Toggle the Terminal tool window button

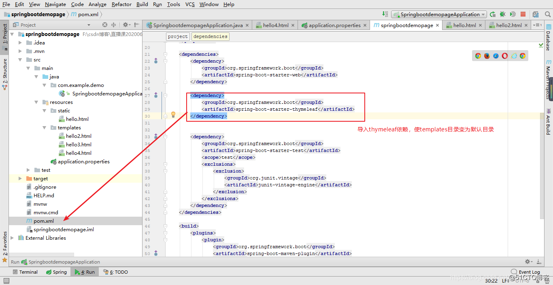tap(25, 272)
